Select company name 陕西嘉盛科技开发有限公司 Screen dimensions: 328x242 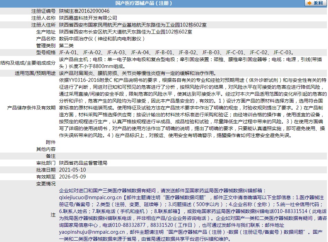[88, 18]
